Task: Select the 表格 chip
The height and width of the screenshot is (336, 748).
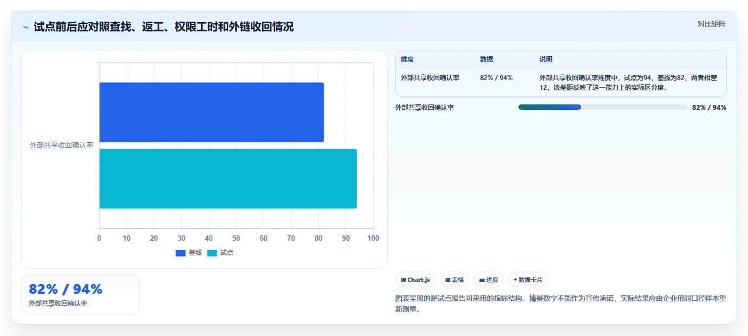Action: 454,280
